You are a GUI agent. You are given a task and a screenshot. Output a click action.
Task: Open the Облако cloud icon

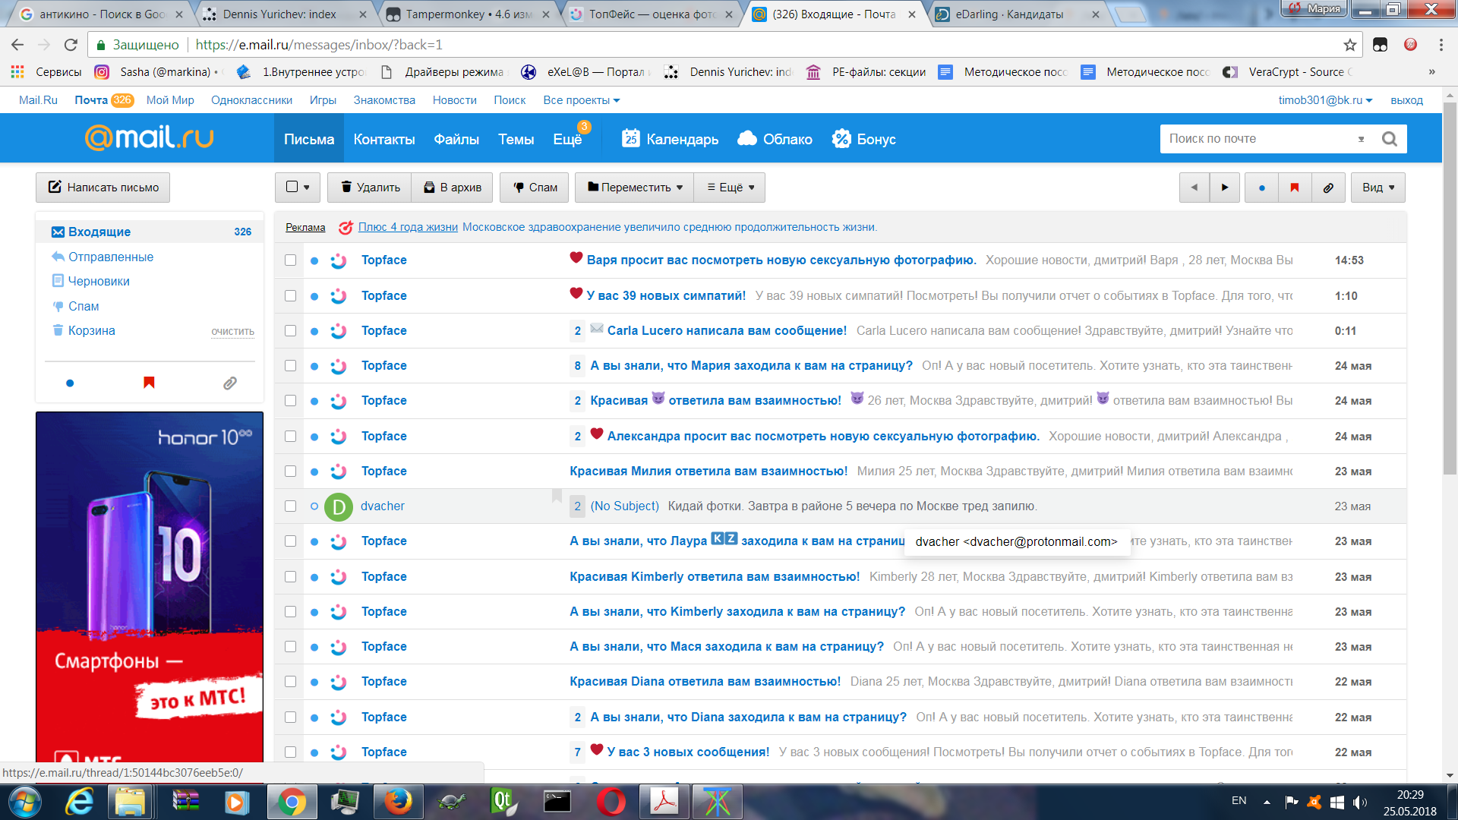click(x=747, y=139)
